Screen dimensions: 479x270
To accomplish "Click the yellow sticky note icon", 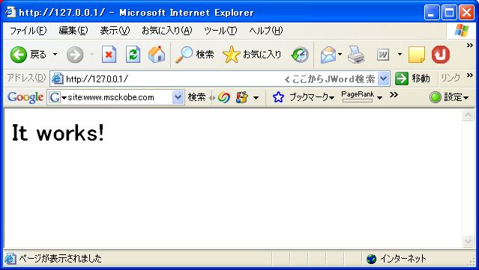I will [417, 55].
